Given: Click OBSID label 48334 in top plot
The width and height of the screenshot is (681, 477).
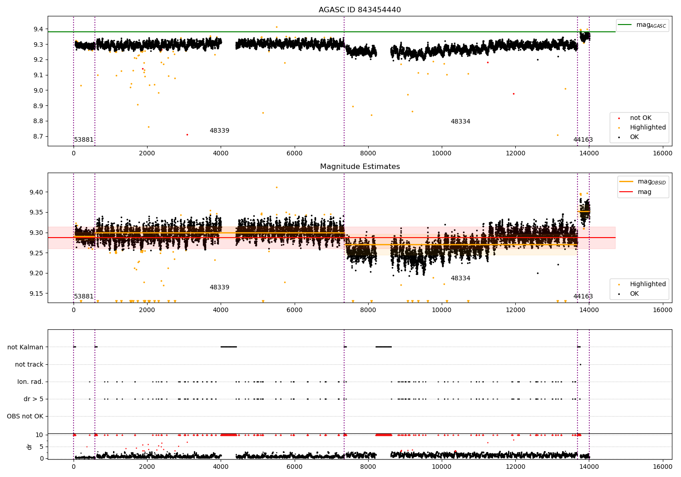Looking at the screenshot, I should (x=460, y=122).
